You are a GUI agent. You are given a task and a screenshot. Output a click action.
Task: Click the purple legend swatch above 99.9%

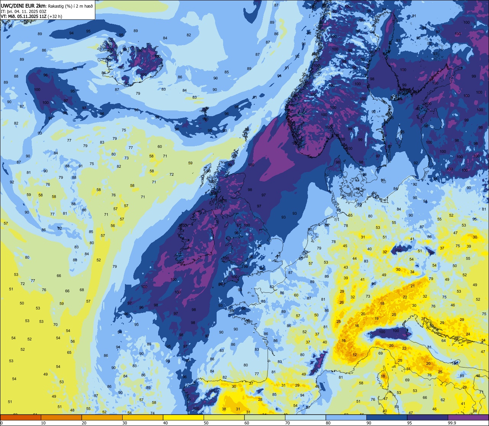[x=468, y=417]
